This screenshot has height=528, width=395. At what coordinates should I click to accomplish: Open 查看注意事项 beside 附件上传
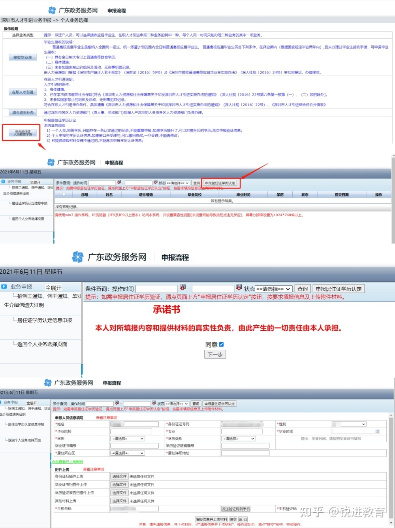point(94,469)
